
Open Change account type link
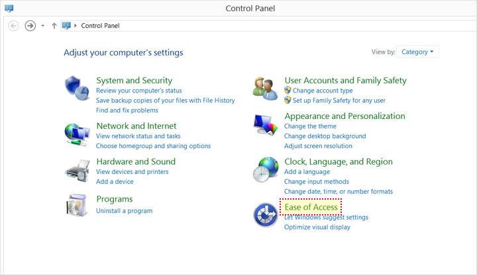click(322, 91)
